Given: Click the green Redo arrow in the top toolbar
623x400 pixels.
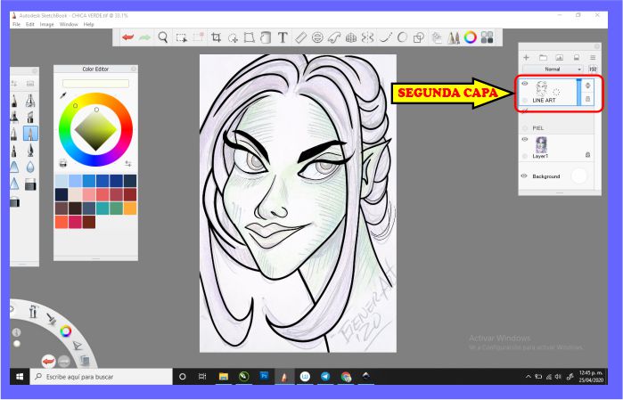Looking at the screenshot, I should [x=145, y=37].
